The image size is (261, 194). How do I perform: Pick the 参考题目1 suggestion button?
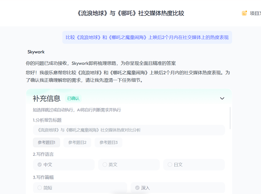[x=46, y=142]
